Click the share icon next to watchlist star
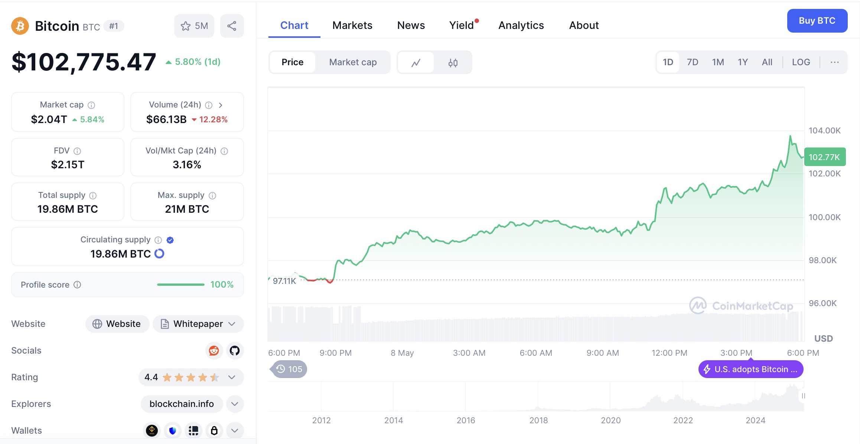The height and width of the screenshot is (444, 860). coord(232,26)
